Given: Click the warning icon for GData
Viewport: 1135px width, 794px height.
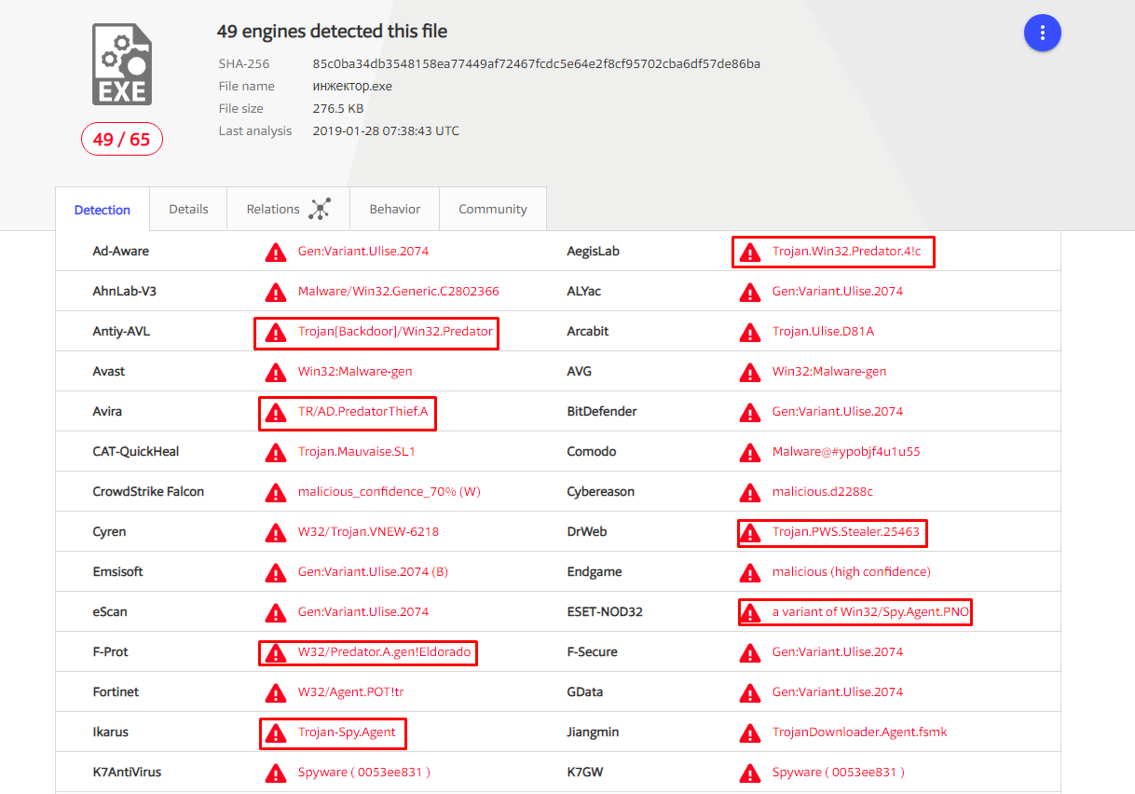Looking at the screenshot, I should 749,692.
